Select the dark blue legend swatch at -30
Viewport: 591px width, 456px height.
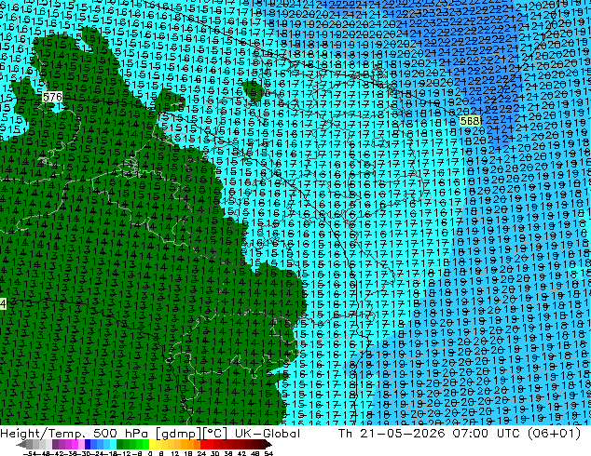pos(88,444)
